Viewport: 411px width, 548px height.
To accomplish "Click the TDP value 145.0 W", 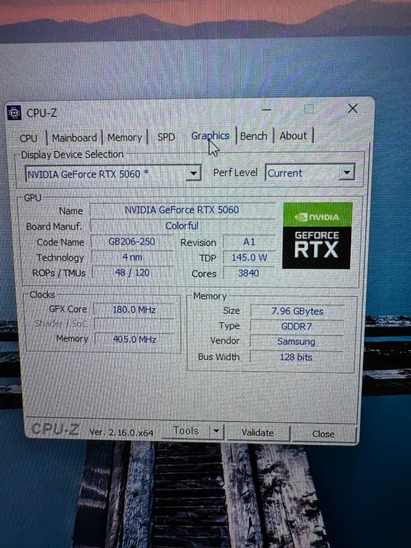I will click(x=249, y=258).
